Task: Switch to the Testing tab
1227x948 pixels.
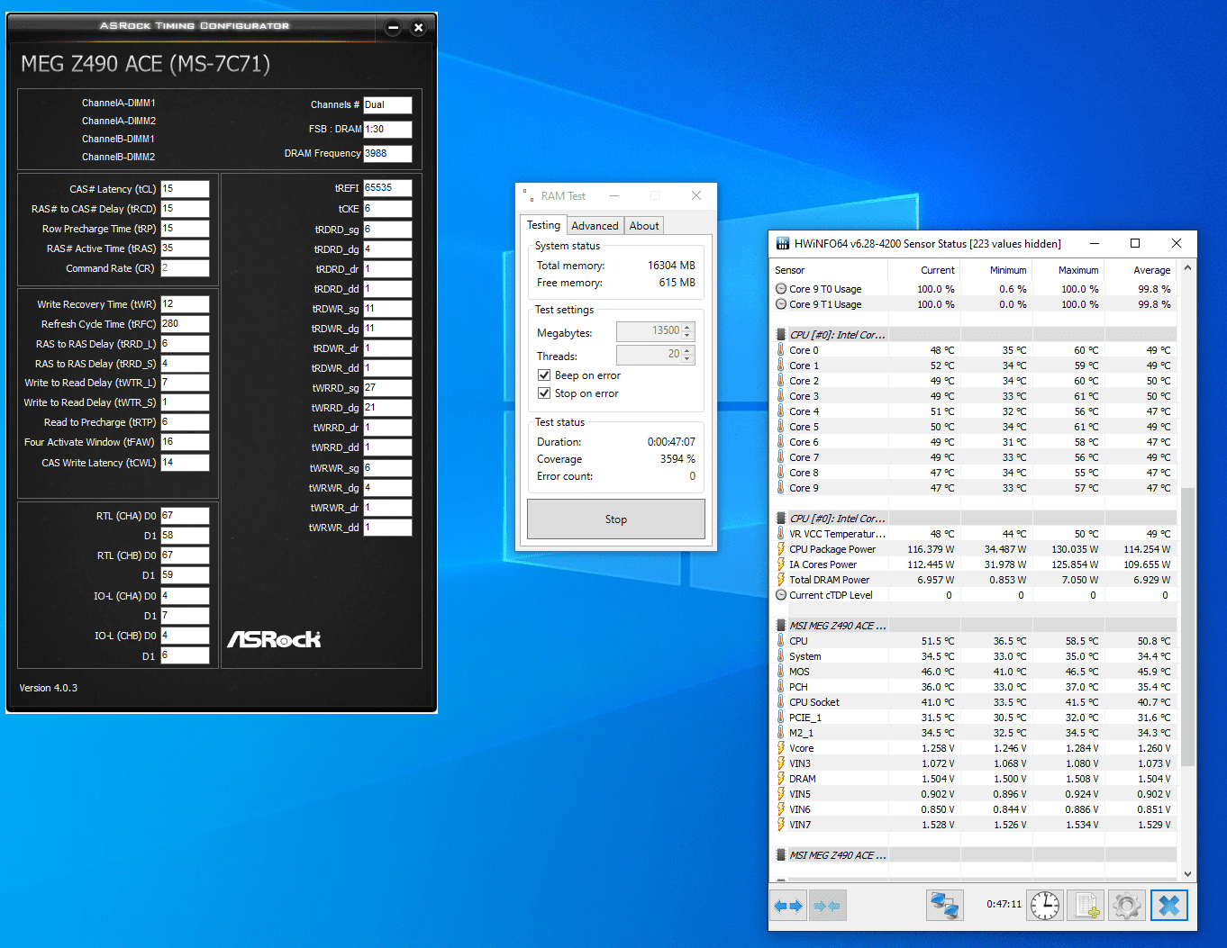Action: [543, 225]
